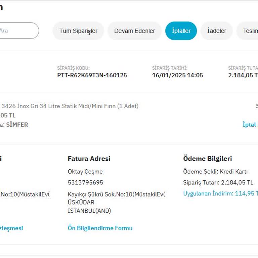This screenshot has width=258, height=258.
Task: Click Sipariş Tutarı: 2.184,05 TL line
Action: pyautogui.click(x=218, y=182)
